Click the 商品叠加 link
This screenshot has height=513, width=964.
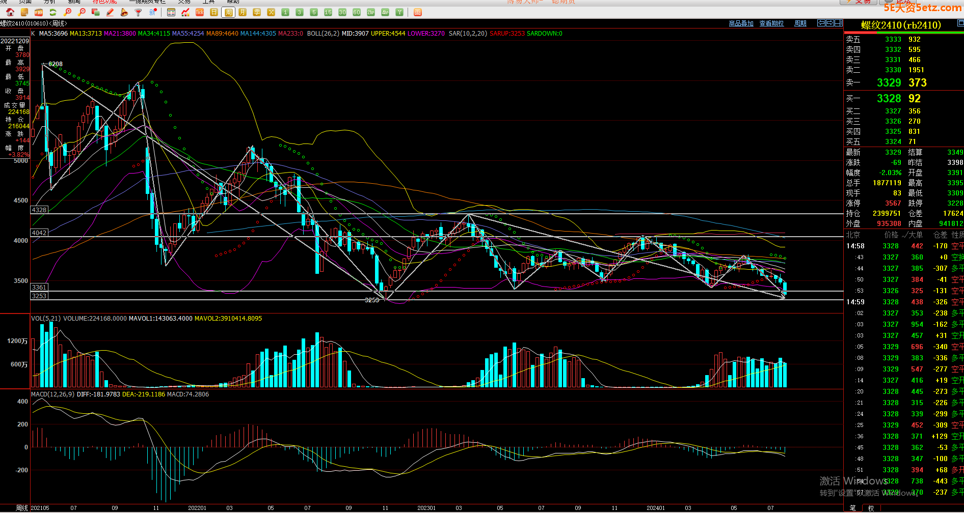click(x=741, y=23)
